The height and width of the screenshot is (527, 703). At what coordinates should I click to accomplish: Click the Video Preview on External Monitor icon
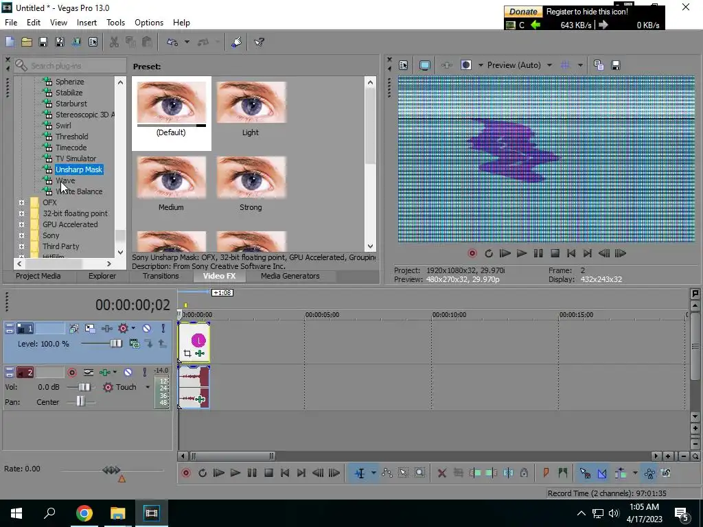[424, 65]
